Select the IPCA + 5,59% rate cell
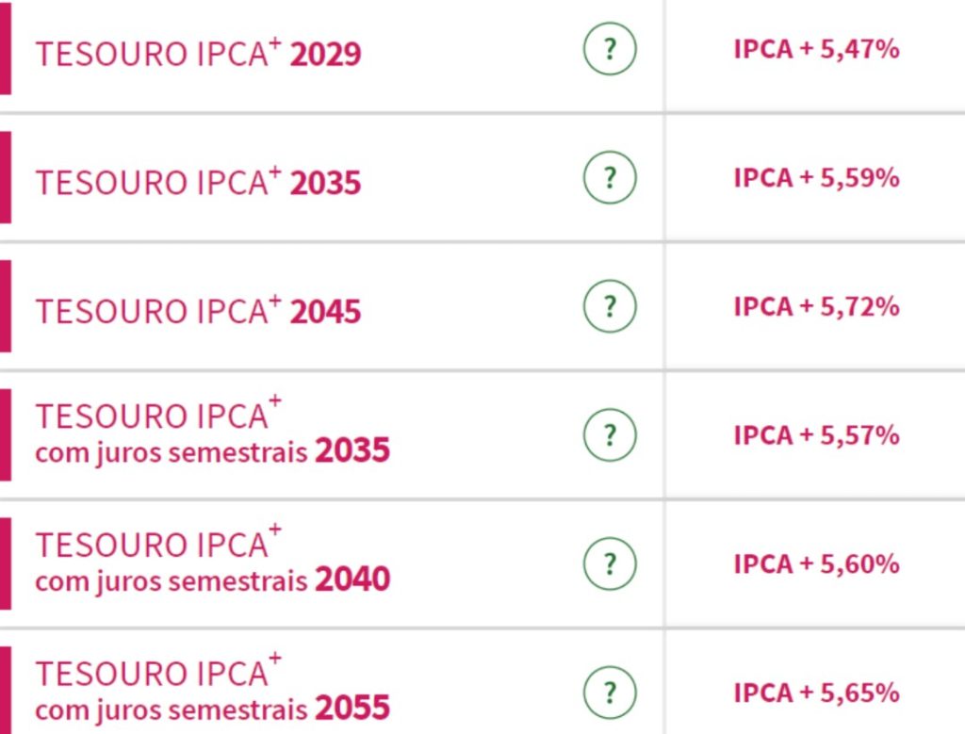The width and height of the screenshot is (965, 734). (817, 178)
